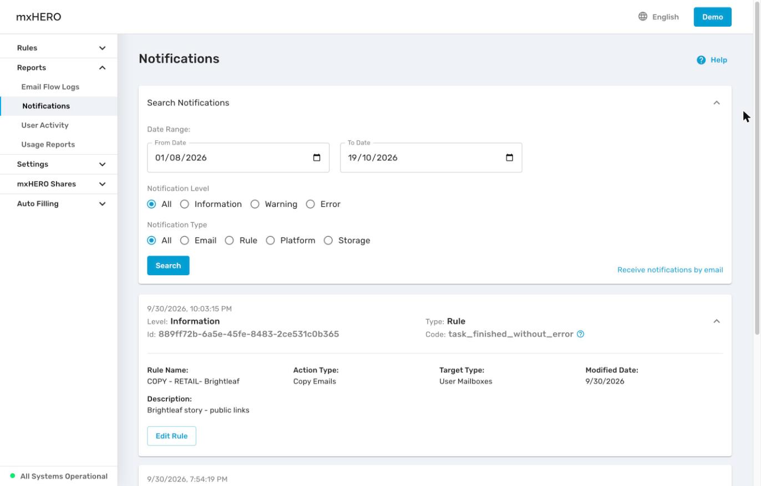
Task: Click the English language selector
Action: pyautogui.click(x=659, y=17)
